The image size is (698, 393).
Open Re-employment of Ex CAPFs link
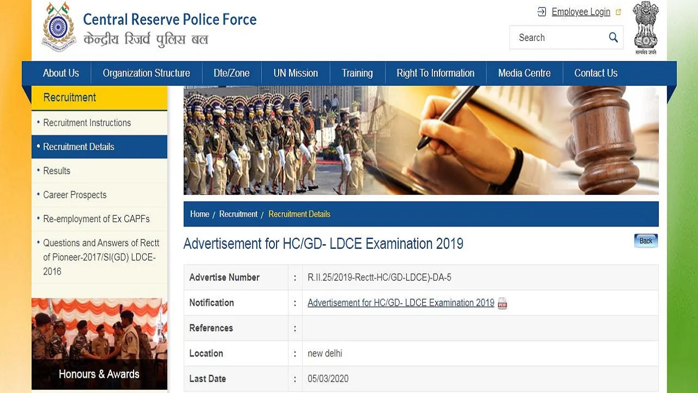point(99,219)
